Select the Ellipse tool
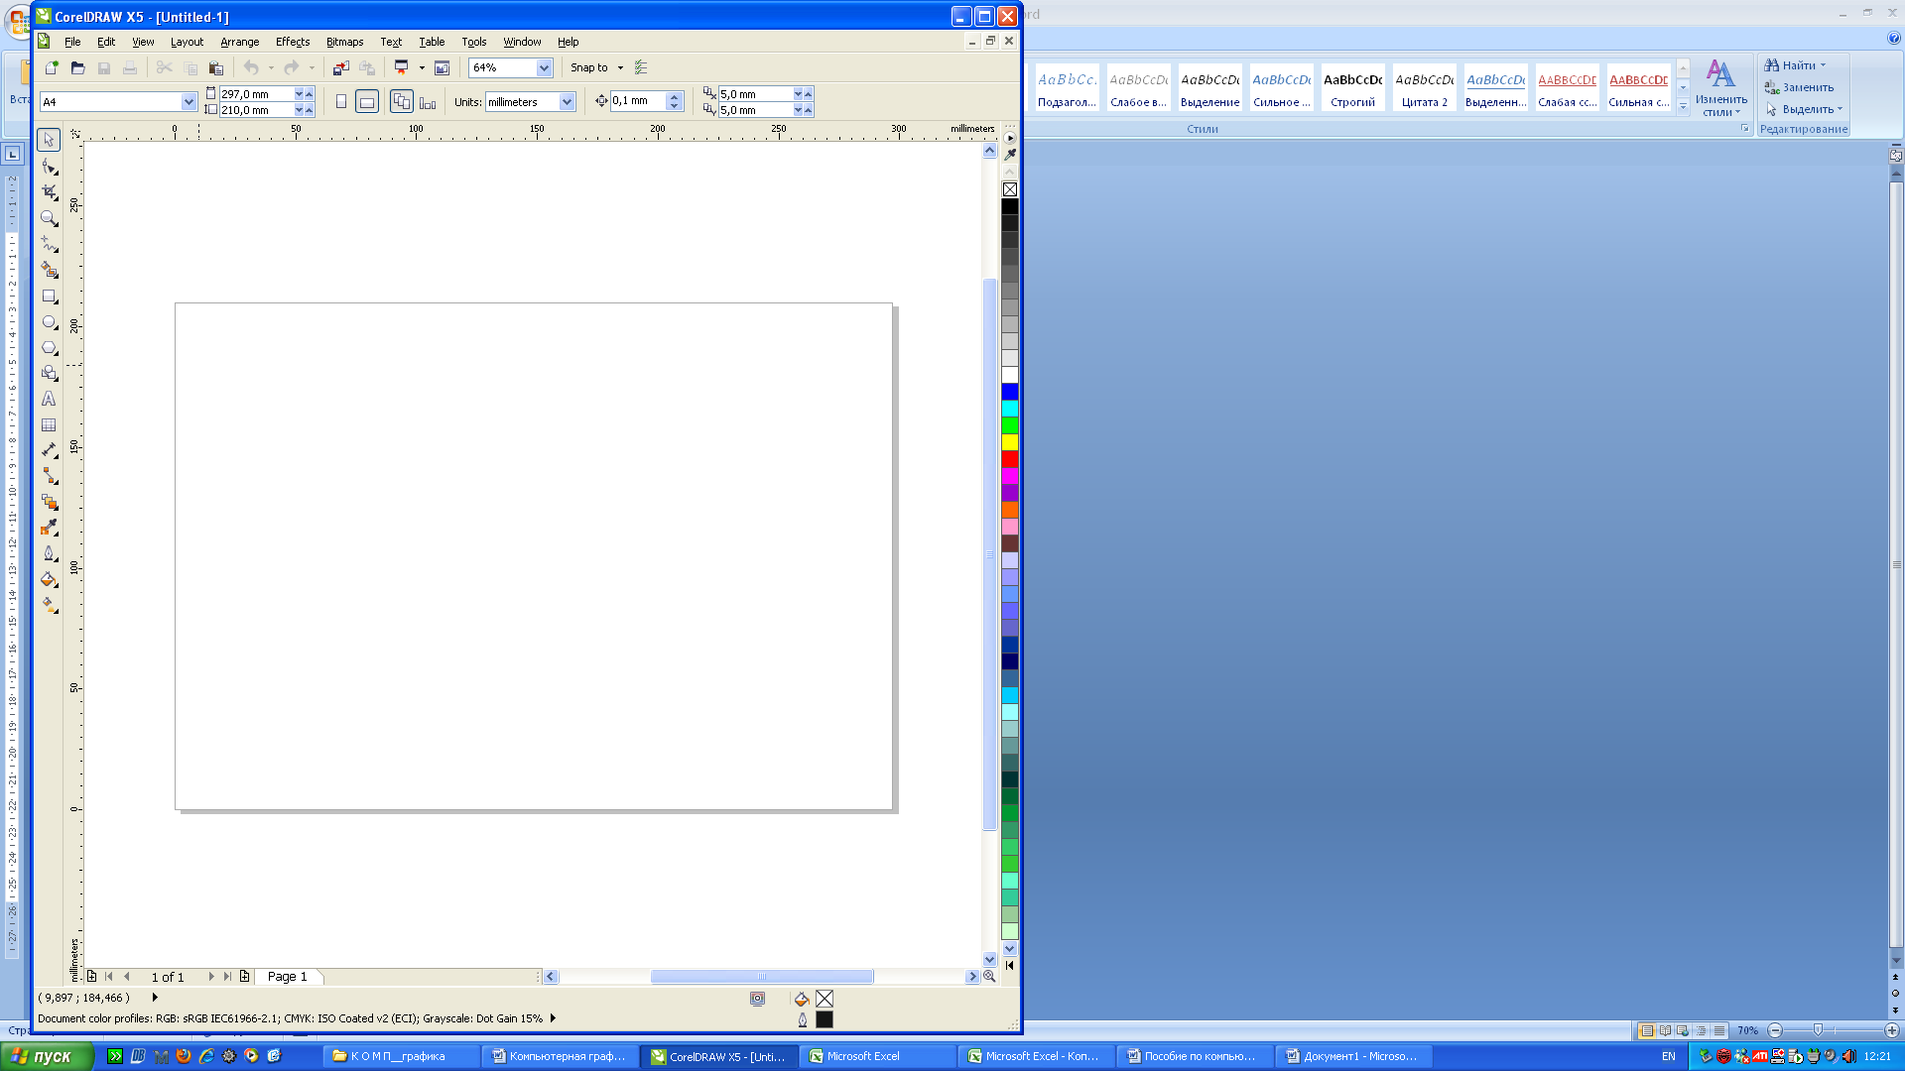1905x1071 pixels. click(49, 321)
